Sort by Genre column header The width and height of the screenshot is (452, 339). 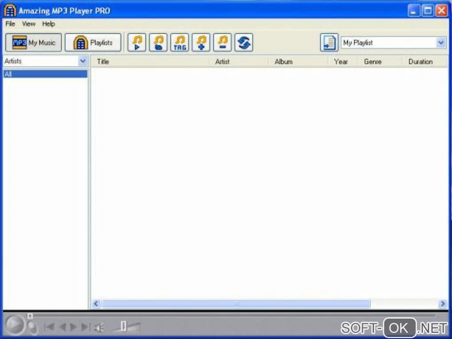(380, 62)
